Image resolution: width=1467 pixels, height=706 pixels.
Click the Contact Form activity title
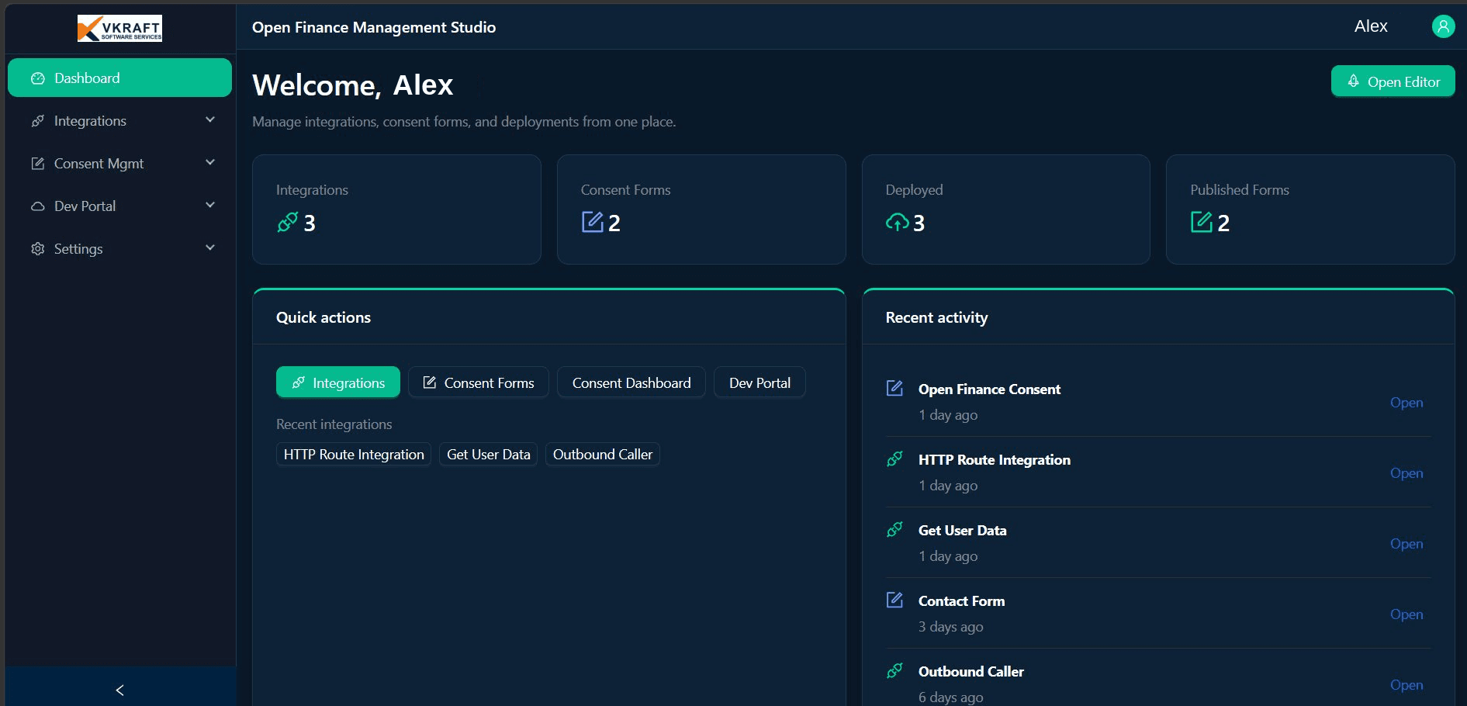pos(961,601)
